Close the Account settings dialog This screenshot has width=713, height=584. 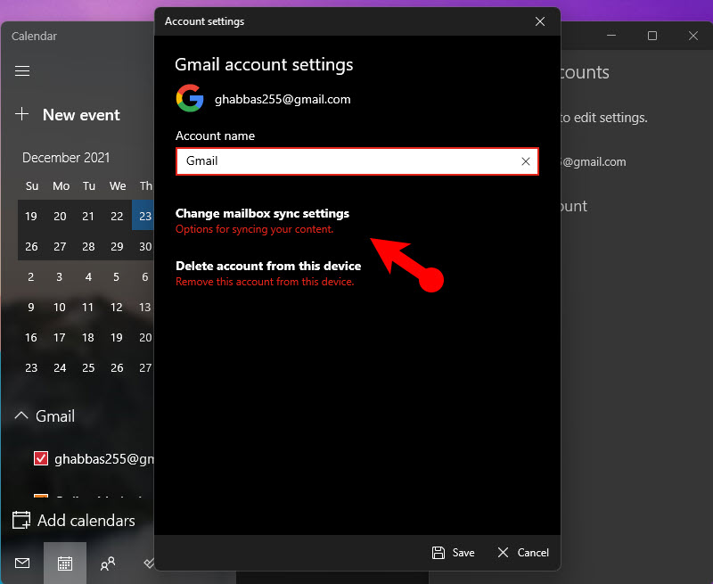[x=540, y=21]
